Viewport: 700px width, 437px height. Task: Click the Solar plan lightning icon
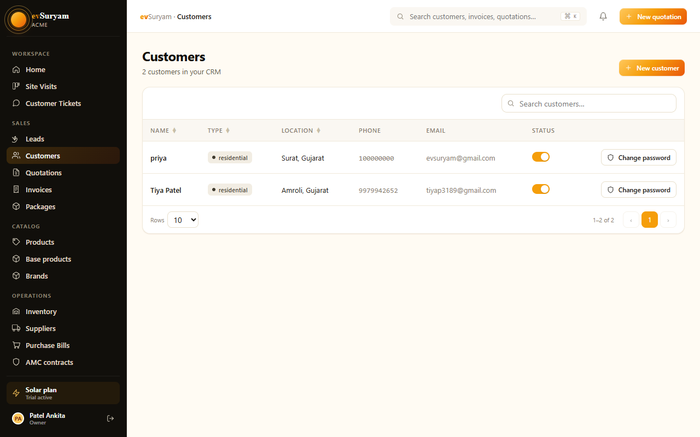[16, 393]
